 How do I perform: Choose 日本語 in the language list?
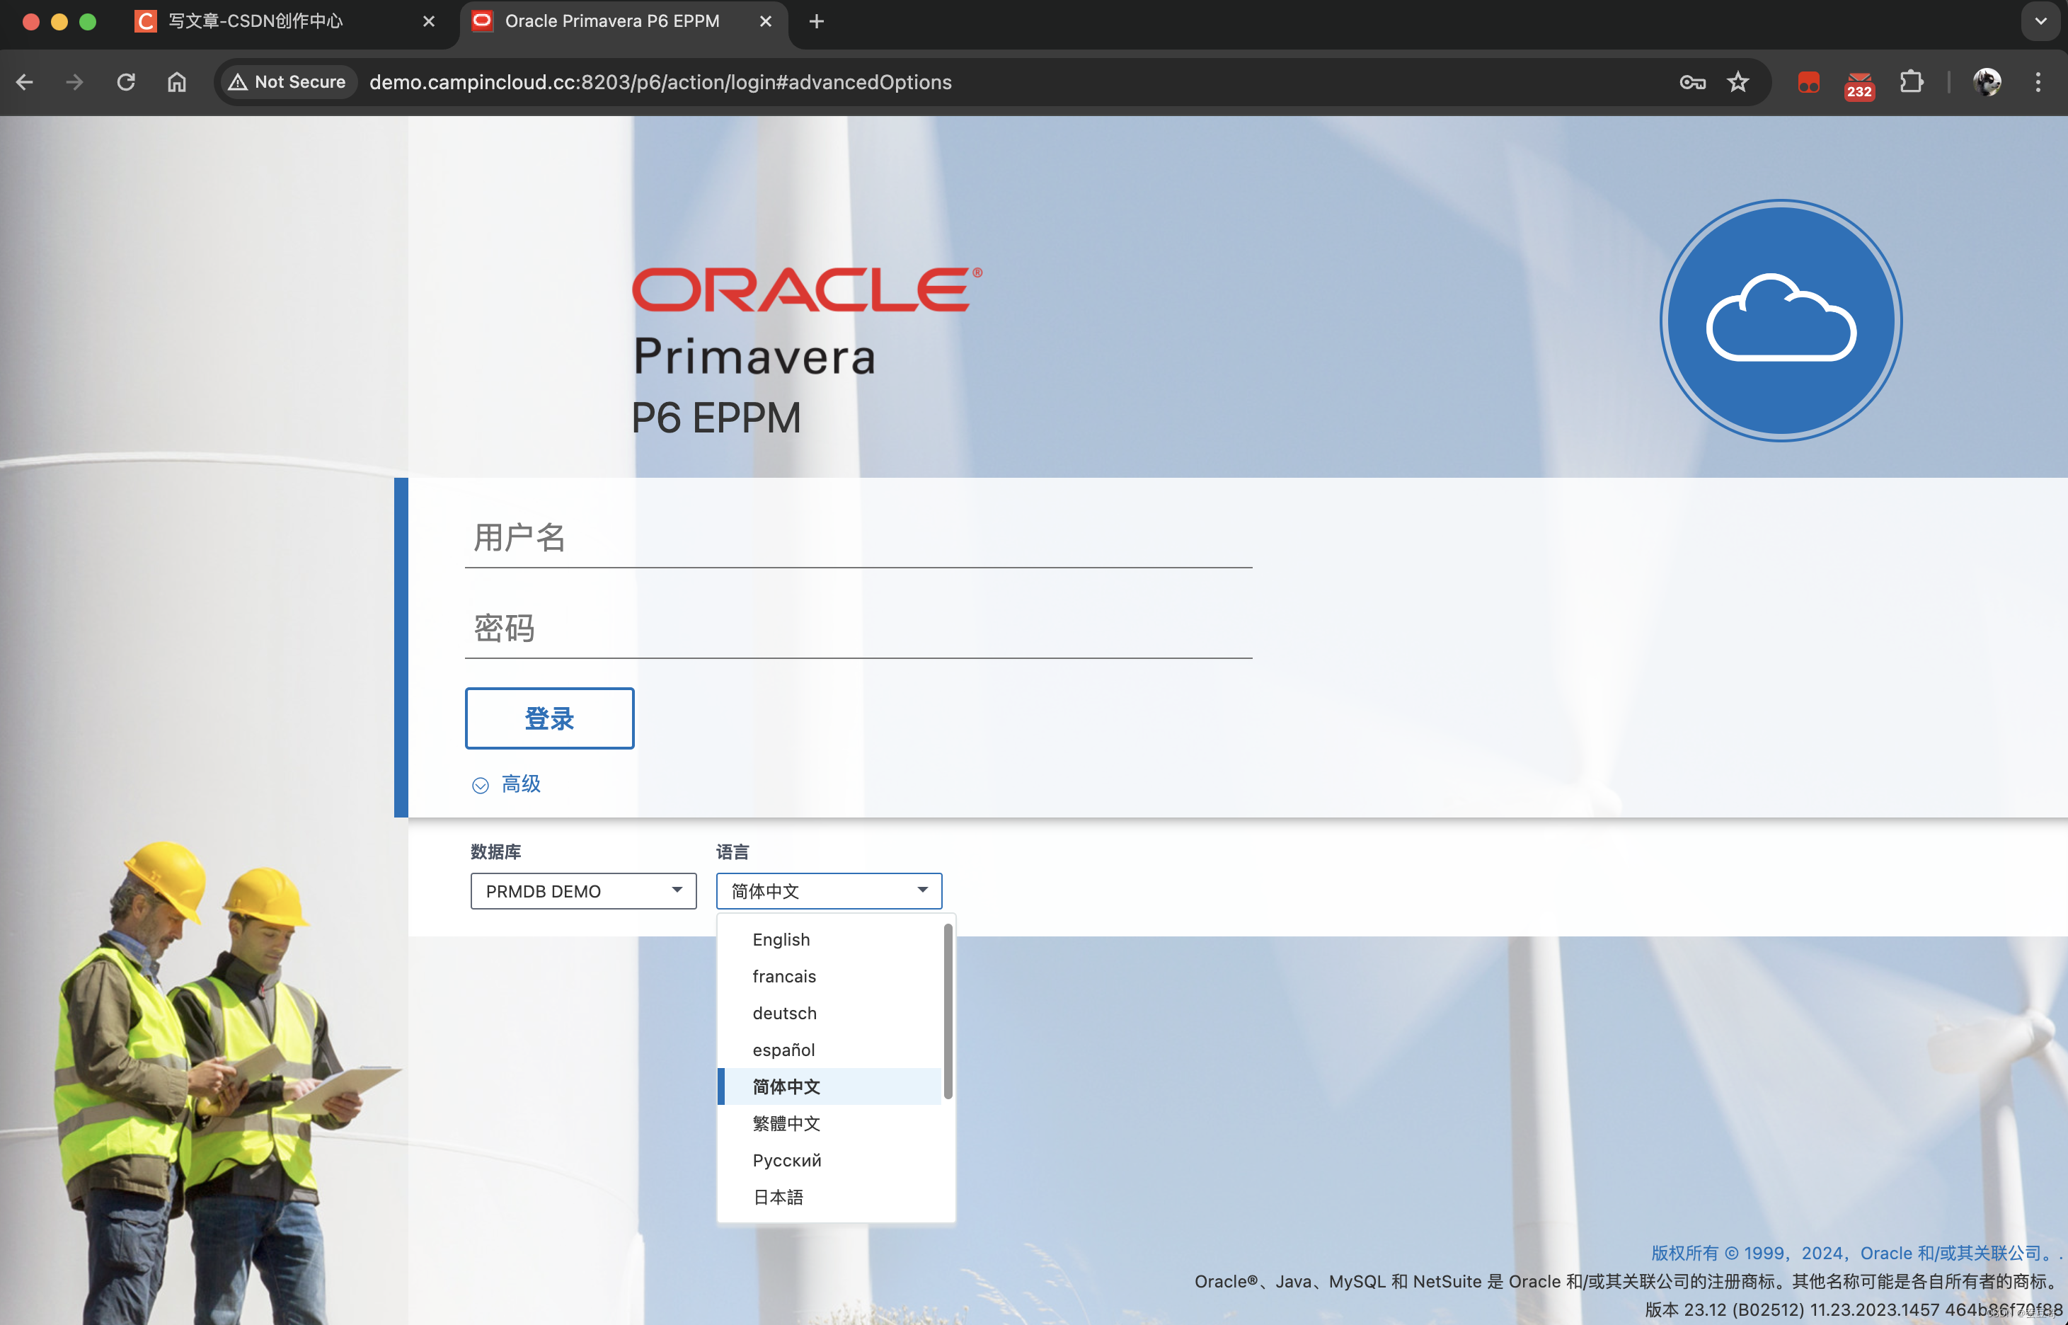tap(778, 1197)
